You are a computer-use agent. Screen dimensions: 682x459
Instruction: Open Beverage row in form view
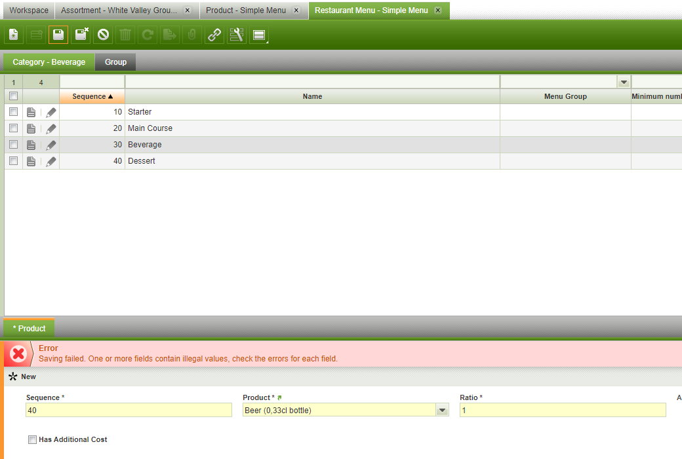(31, 145)
